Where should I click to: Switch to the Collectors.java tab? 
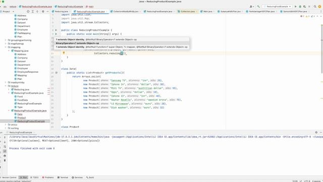[187, 12]
